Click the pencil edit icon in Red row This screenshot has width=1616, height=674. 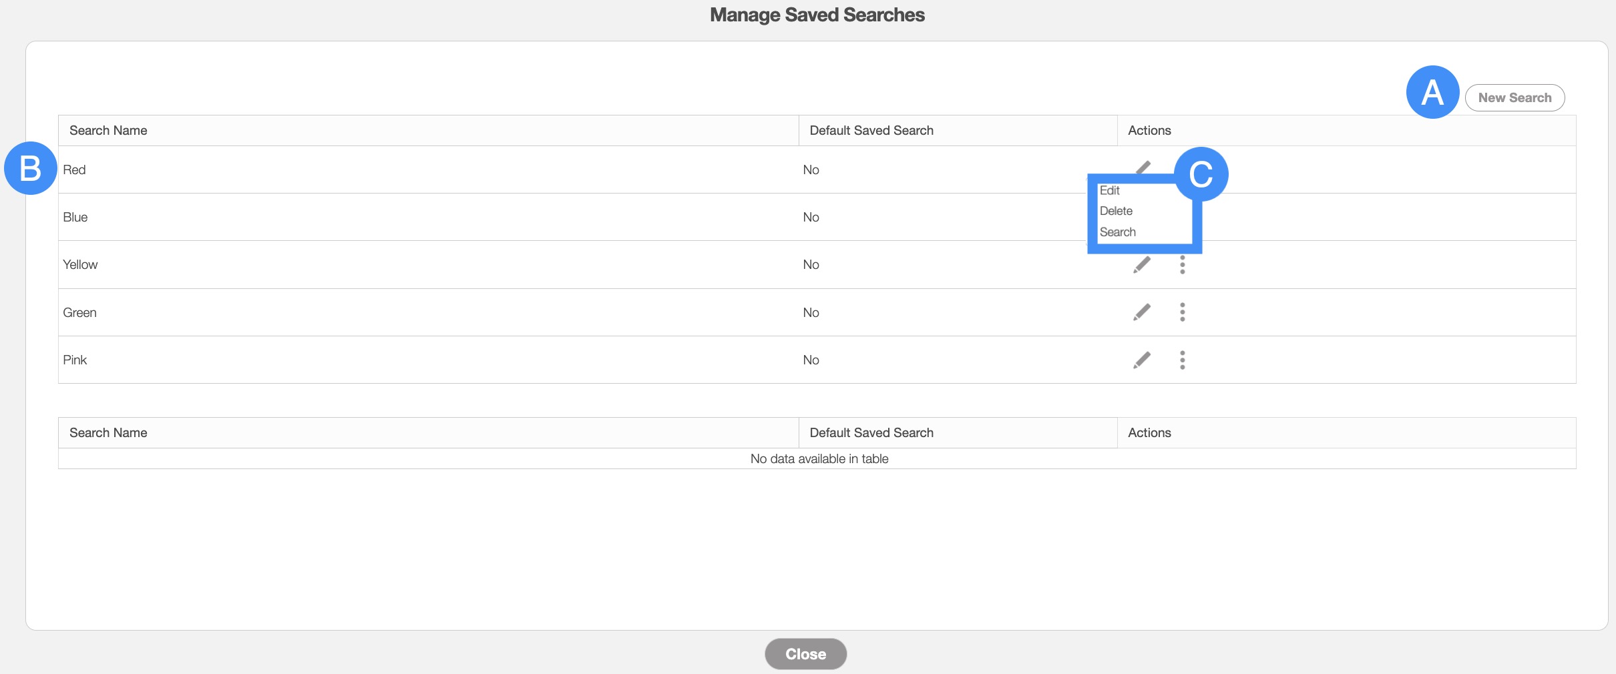(x=1143, y=166)
